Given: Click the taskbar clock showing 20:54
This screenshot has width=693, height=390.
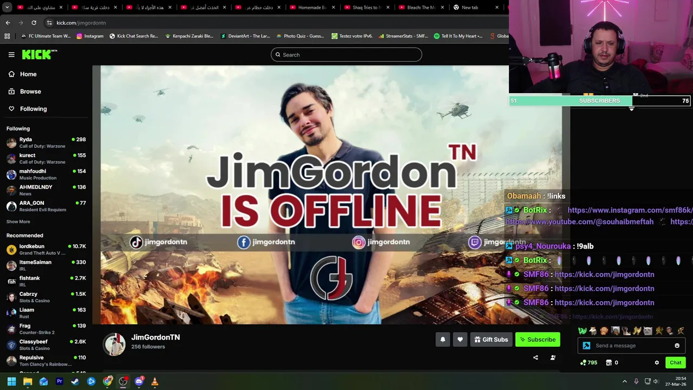Looking at the screenshot, I should click(x=676, y=381).
